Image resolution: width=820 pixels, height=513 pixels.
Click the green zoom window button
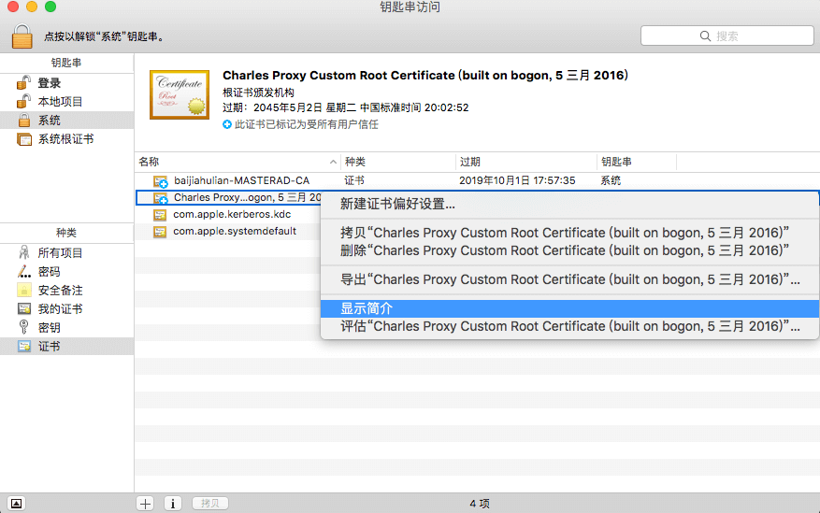click(x=50, y=7)
